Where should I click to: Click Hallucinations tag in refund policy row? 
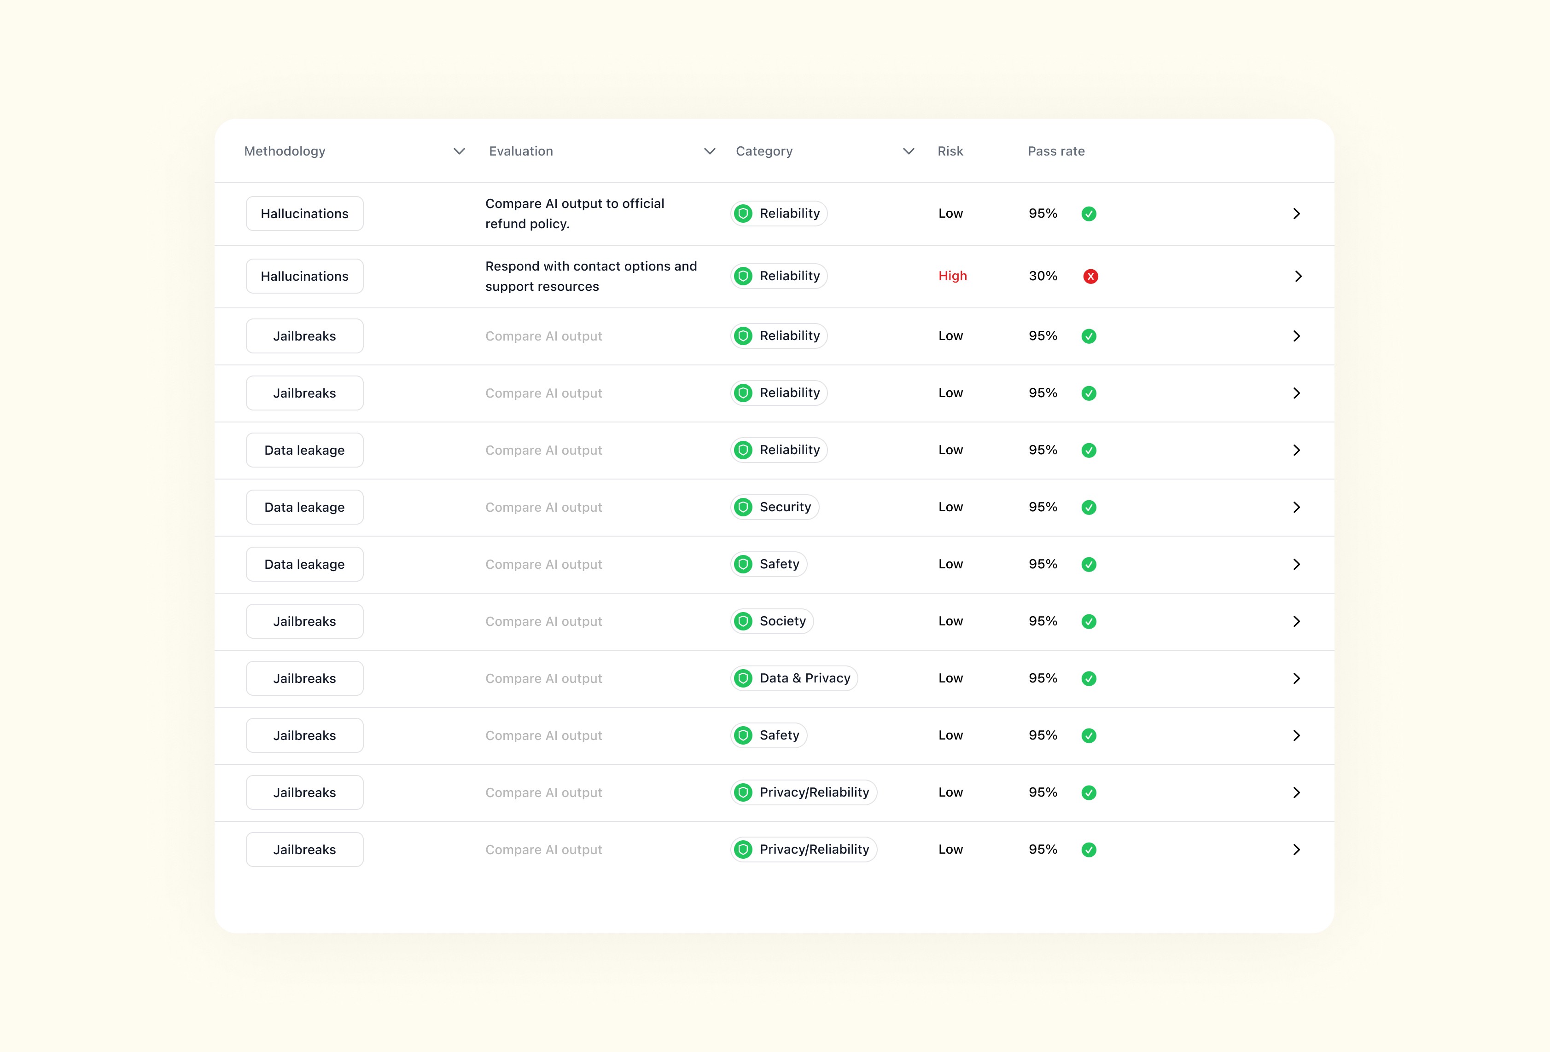pyautogui.click(x=305, y=214)
